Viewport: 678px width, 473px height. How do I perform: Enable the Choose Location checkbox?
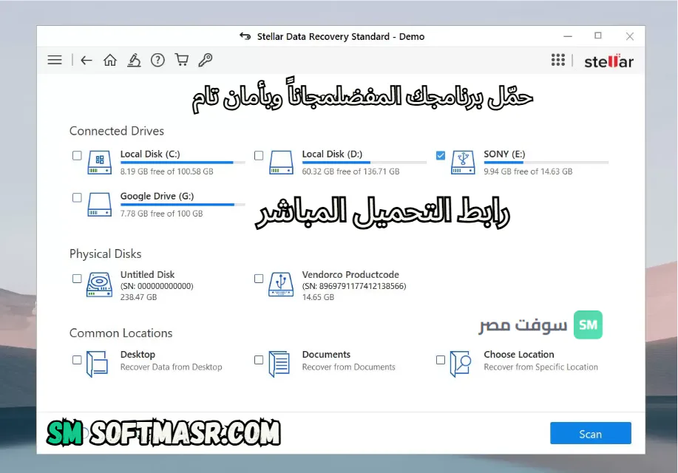[x=440, y=360]
